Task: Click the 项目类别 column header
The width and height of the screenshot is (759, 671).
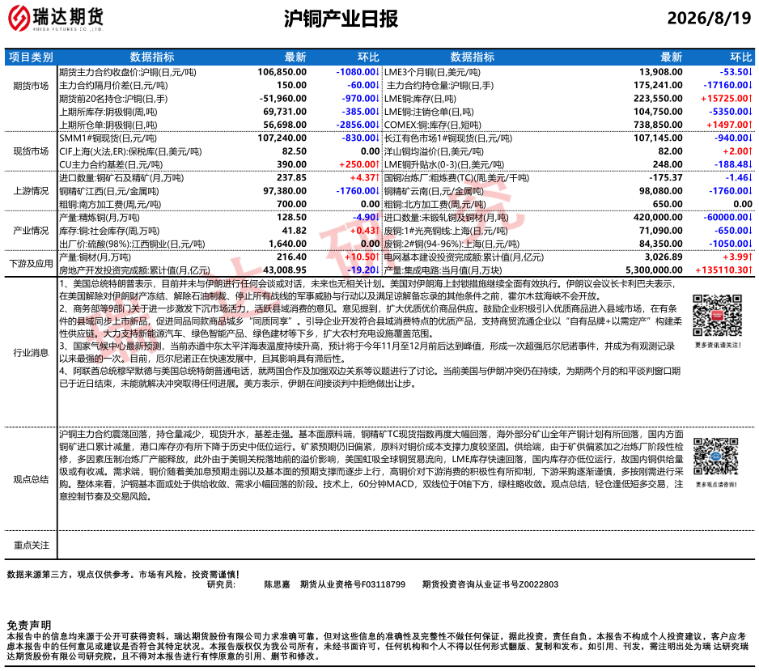Action: (x=31, y=57)
